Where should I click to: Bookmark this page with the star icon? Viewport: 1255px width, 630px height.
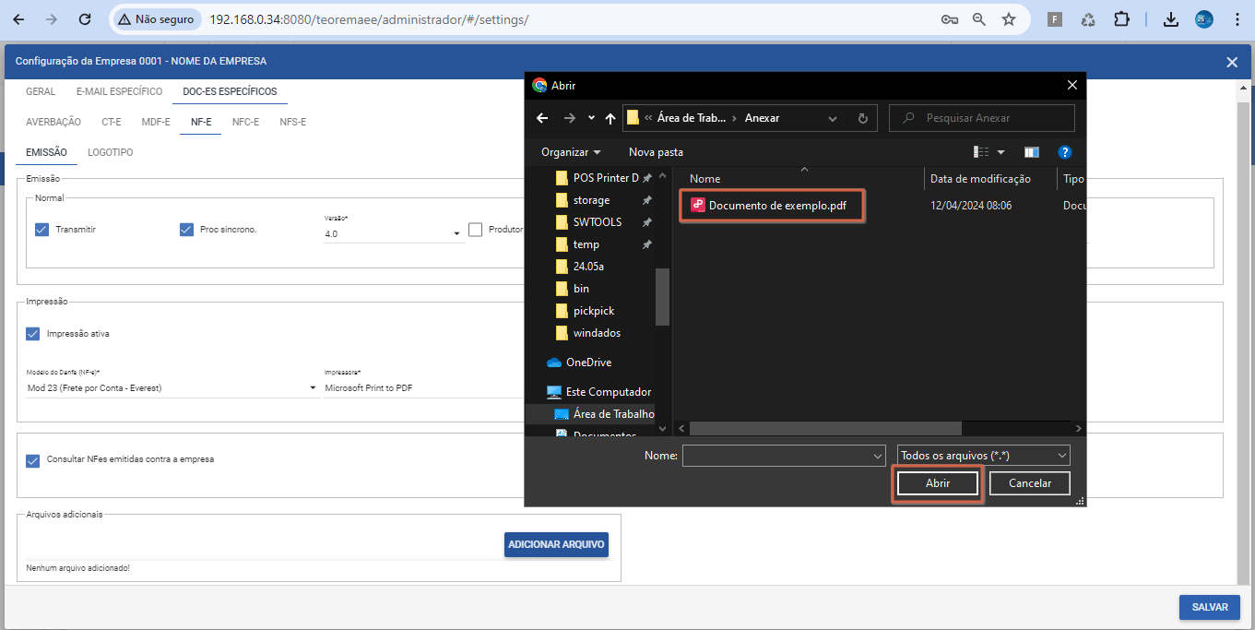(x=1009, y=19)
